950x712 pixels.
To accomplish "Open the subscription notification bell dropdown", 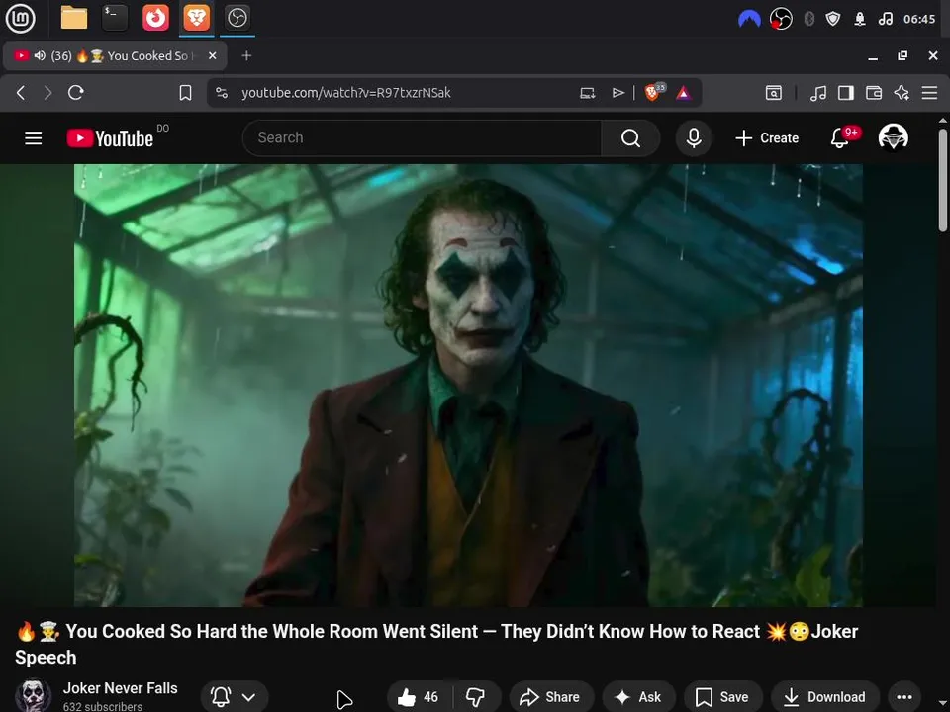I will (x=234, y=697).
